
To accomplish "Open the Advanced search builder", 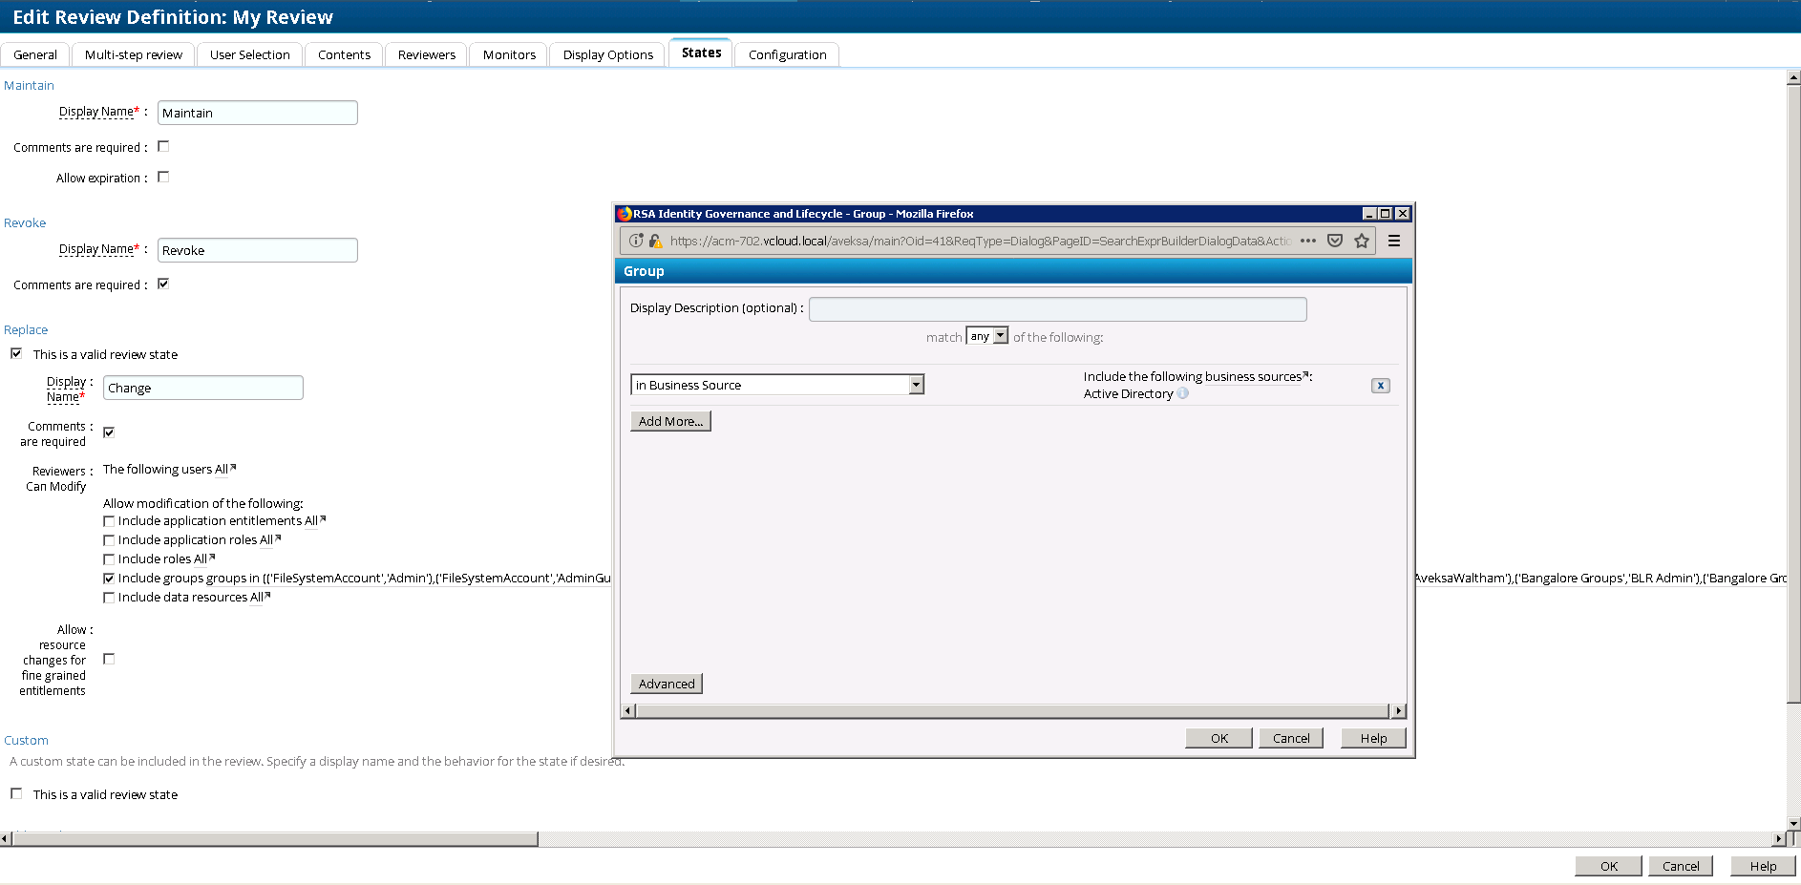I will tap(666, 683).
